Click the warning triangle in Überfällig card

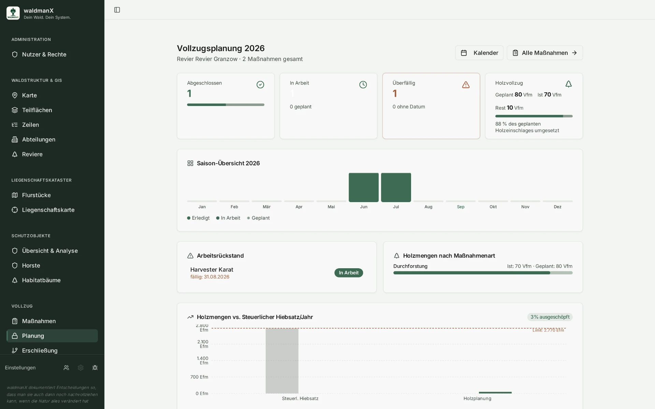pyautogui.click(x=466, y=85)
